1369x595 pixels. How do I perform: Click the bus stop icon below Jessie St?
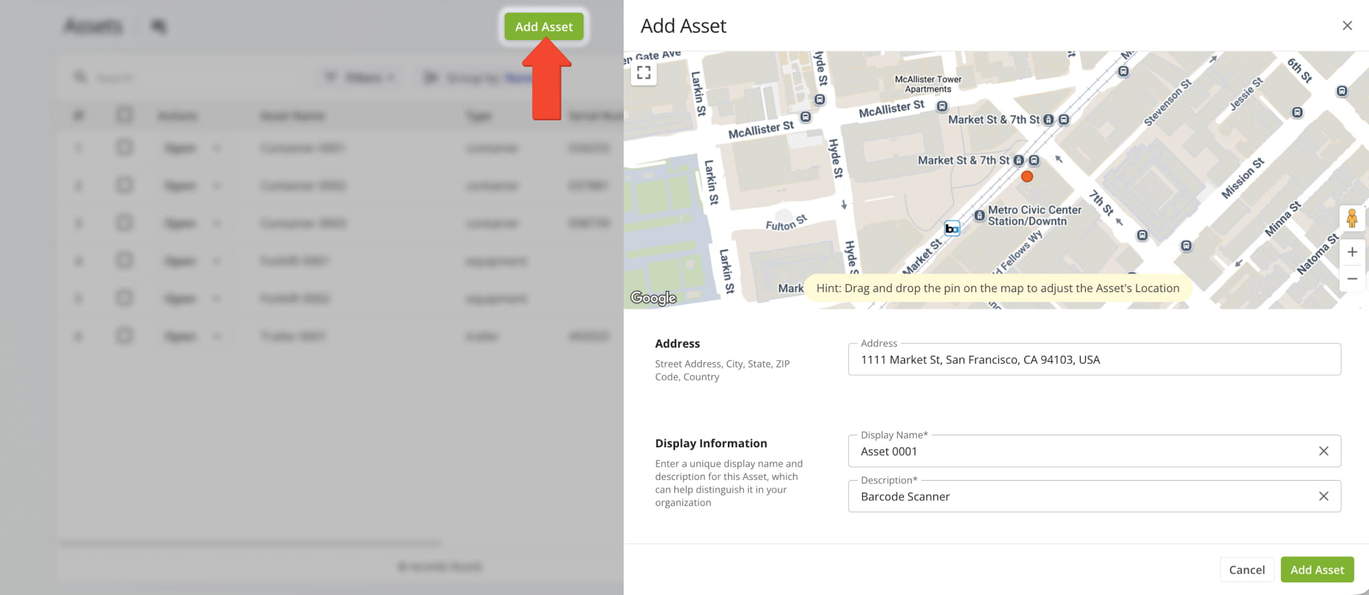point(1297,112)
